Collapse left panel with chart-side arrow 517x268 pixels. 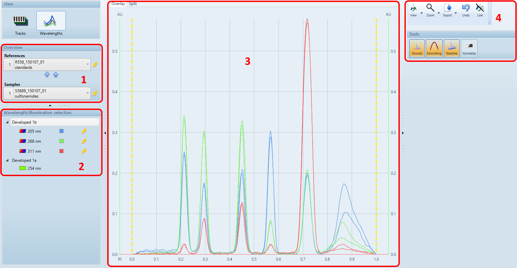point(105,133)
